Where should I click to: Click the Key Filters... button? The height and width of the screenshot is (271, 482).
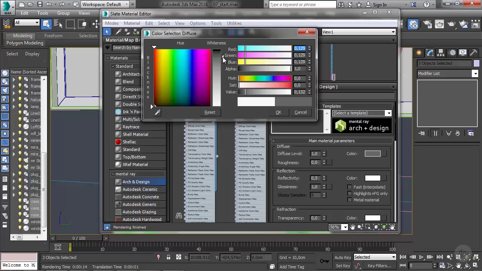(x=379, y=266)
